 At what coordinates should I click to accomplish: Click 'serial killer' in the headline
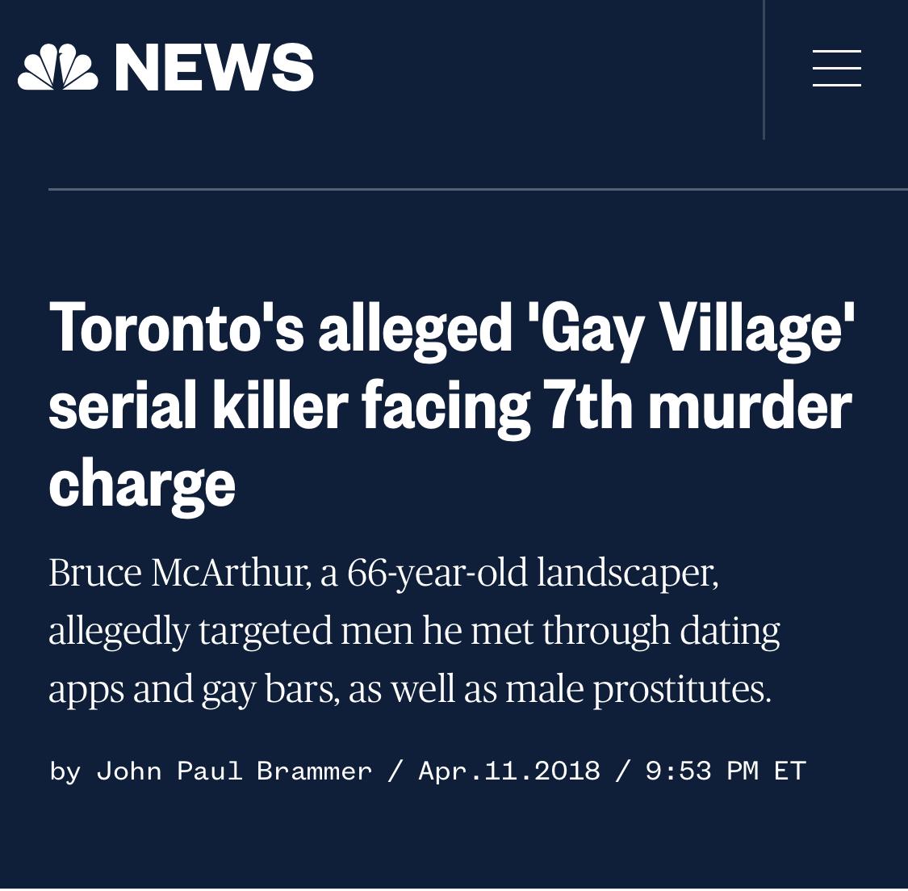pyautogui.click(x=199, y=406)
